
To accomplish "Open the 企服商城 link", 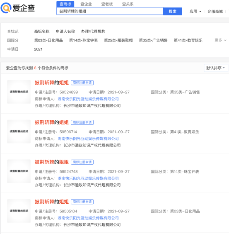I will 215,12.
